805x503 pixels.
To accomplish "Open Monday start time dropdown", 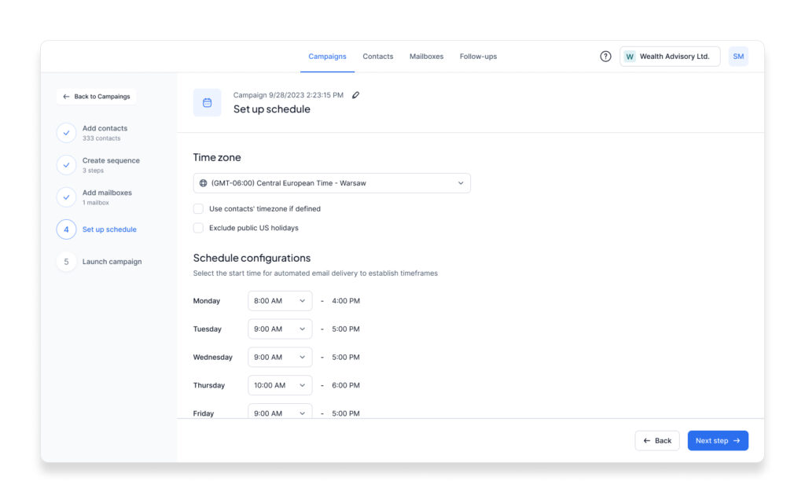I will click(280, 301).
